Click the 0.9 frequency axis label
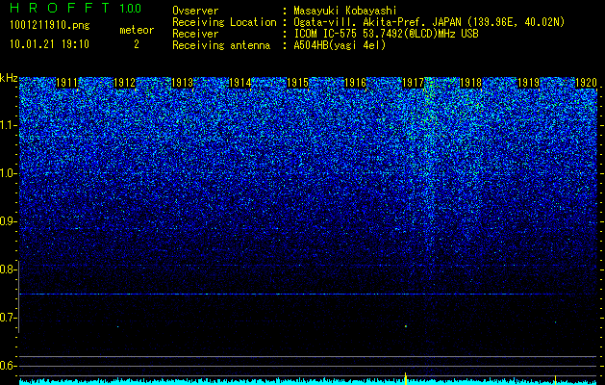Screen dimensions: 605x385 click(8, 221)
